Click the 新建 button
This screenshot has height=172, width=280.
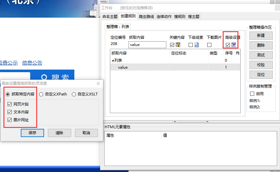(x=261, y=36)
